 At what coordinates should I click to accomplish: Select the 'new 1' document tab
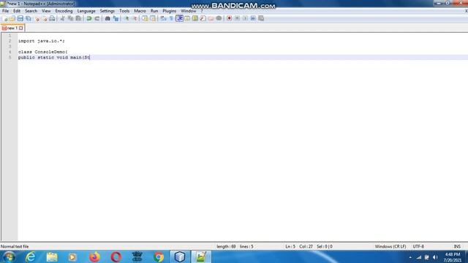pyautogui.click(x=12, y=28)
